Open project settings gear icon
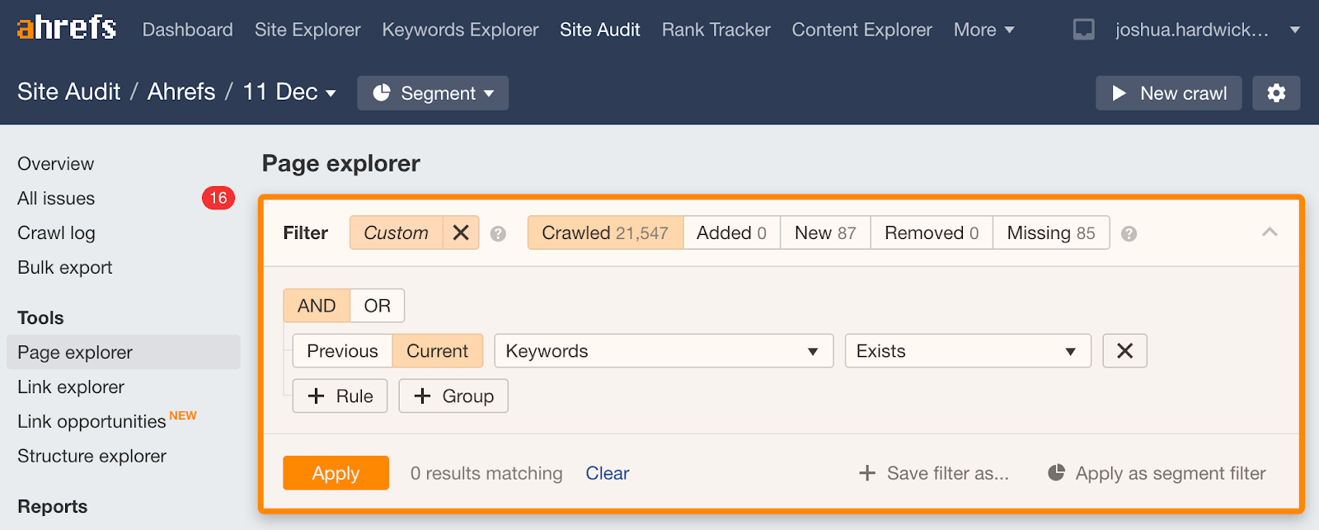This screenshot has height=530, width=1319. [x=1276, y=93]
